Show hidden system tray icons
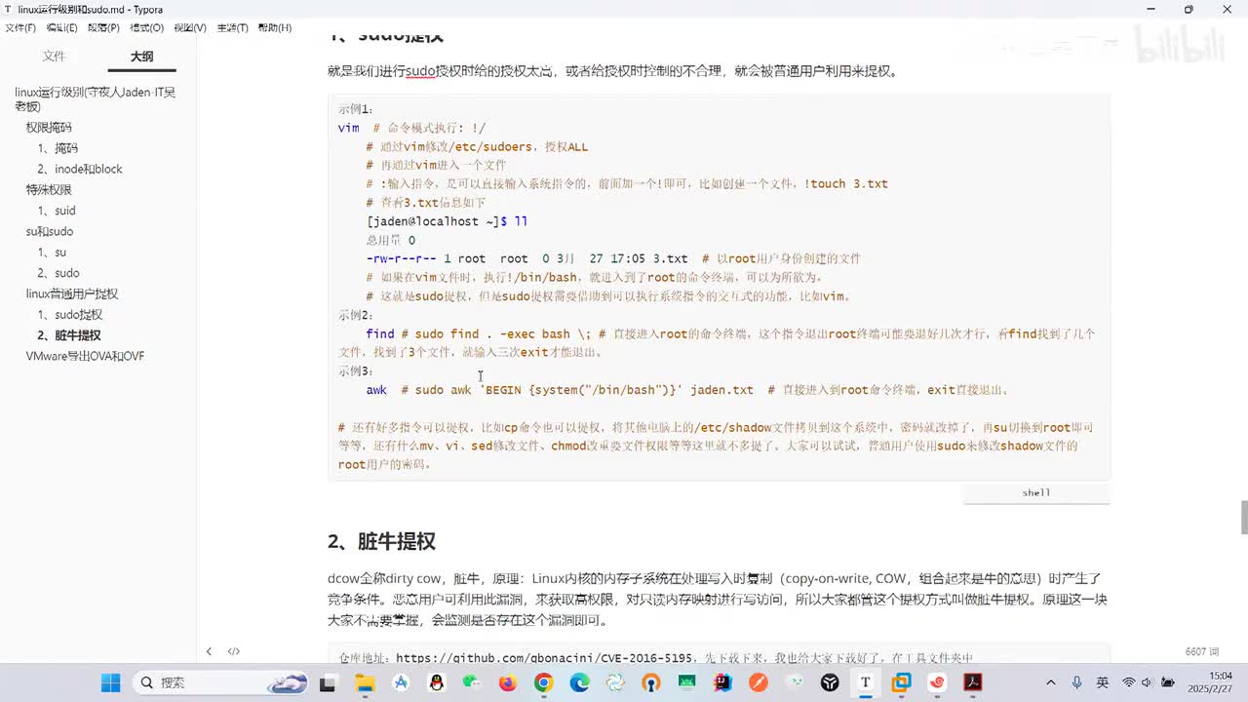1248x702 pixels. tap(1051, 682)
